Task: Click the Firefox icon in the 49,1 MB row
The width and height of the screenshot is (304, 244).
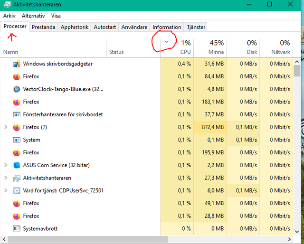Action: coord(17,203)
